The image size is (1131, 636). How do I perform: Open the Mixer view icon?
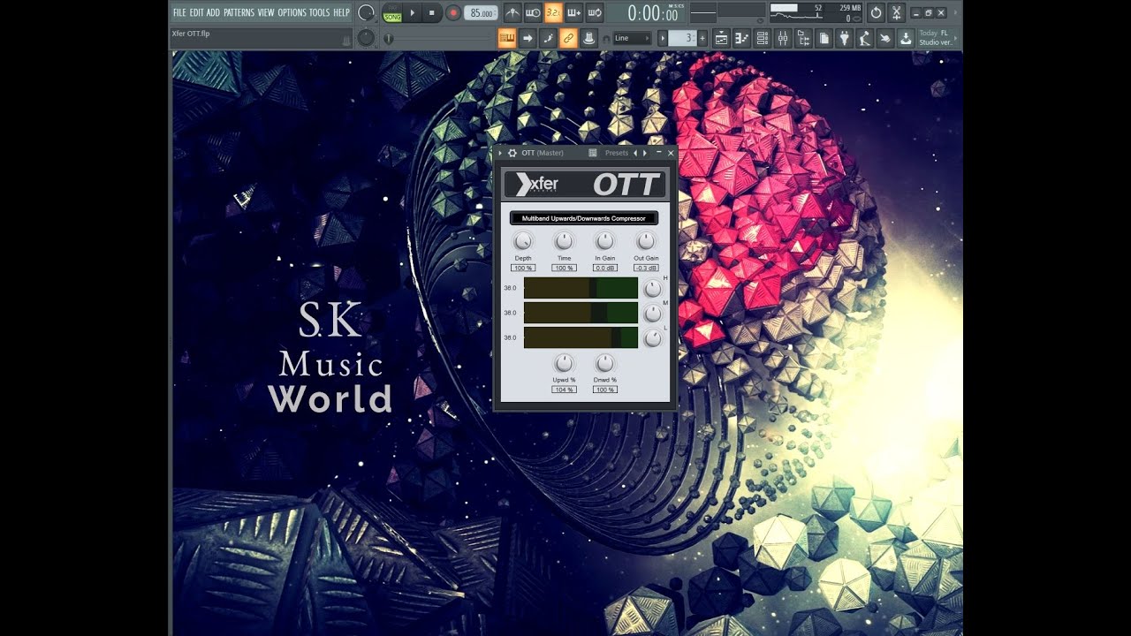click(x=783, y=38)
